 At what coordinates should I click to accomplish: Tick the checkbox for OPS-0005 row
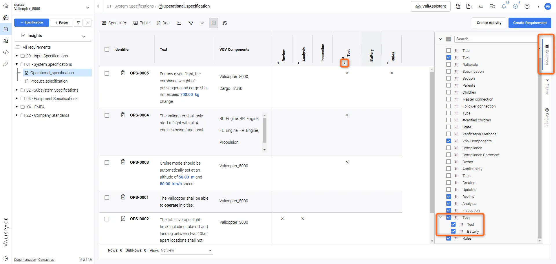point(107,73)
